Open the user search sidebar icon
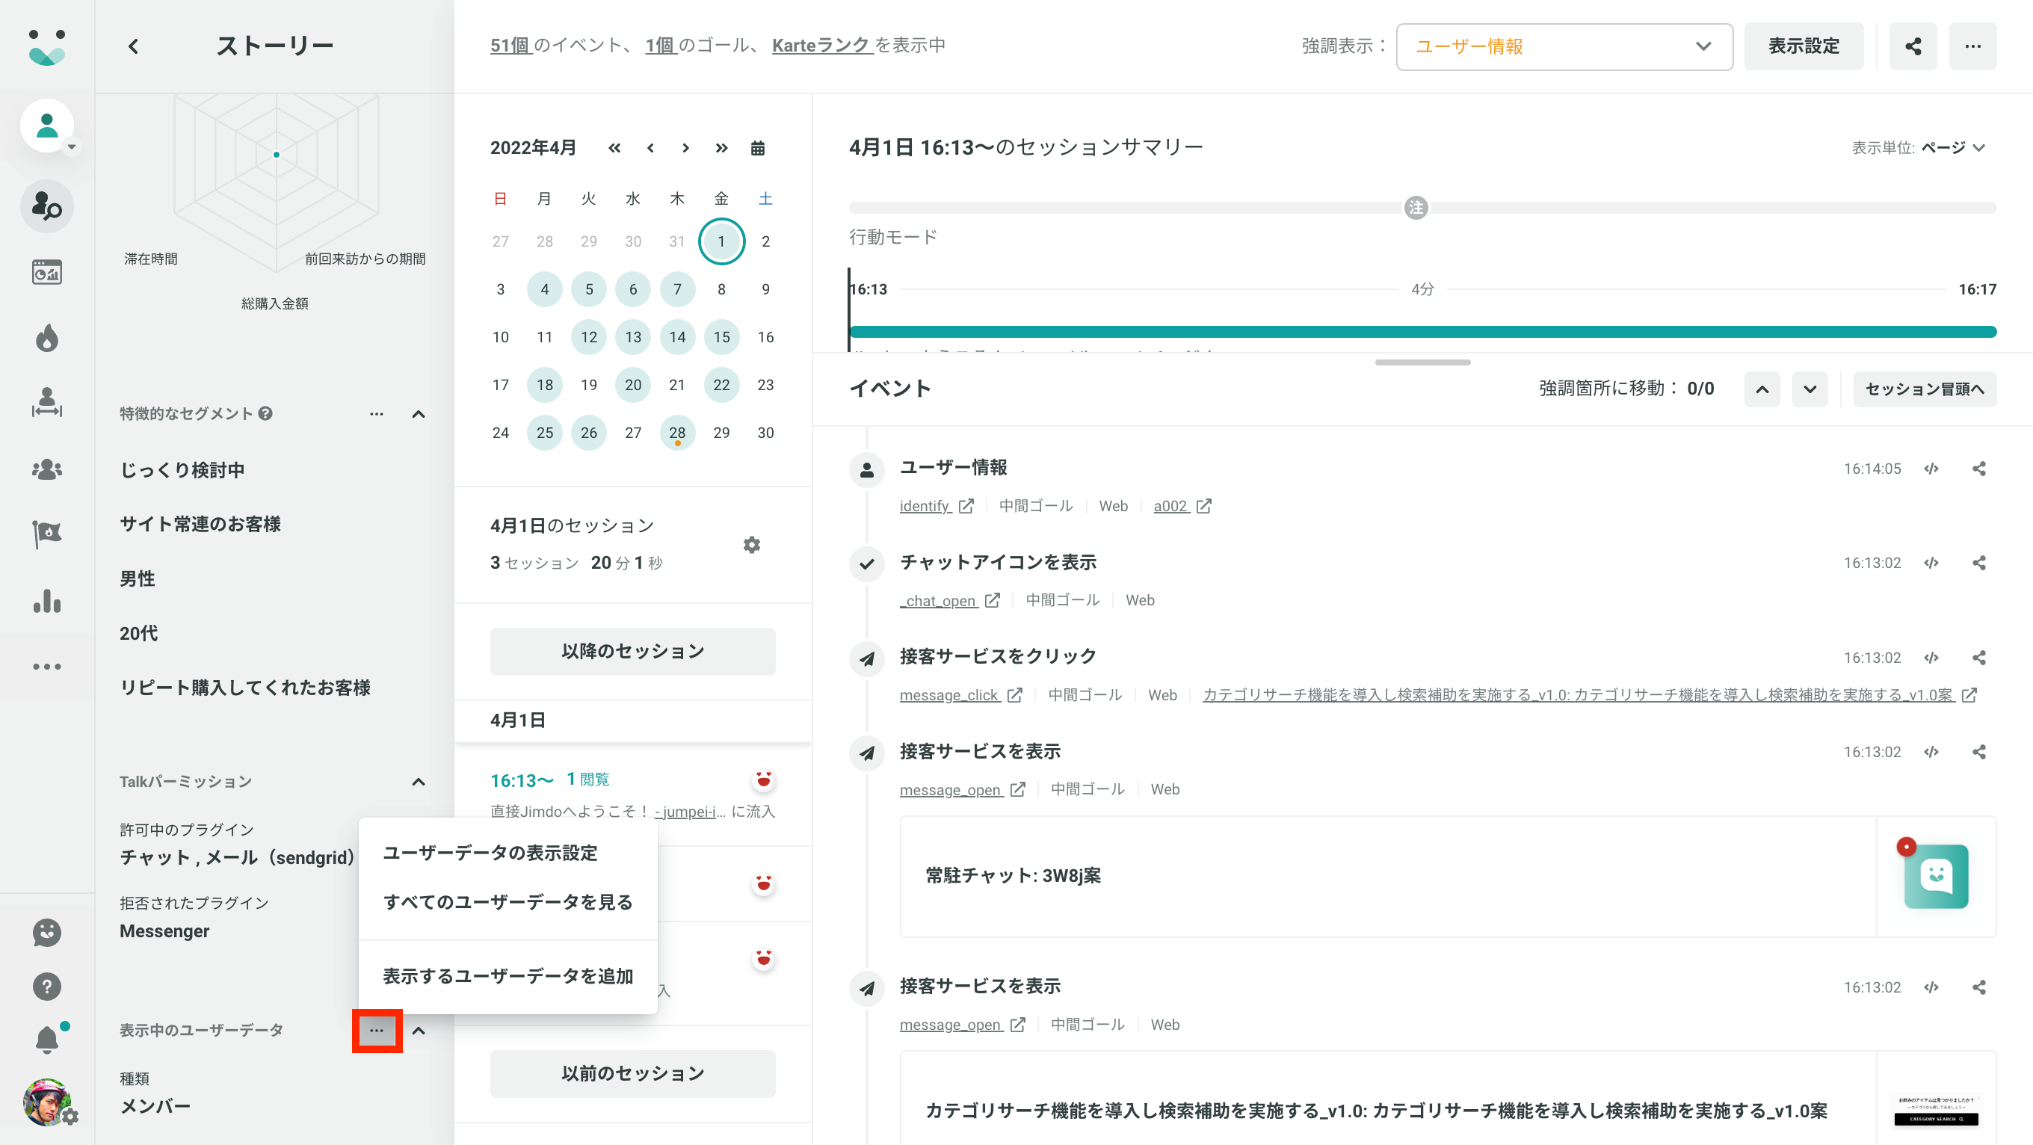Viewport: 2033px width, 1145px height. [47, 206]
